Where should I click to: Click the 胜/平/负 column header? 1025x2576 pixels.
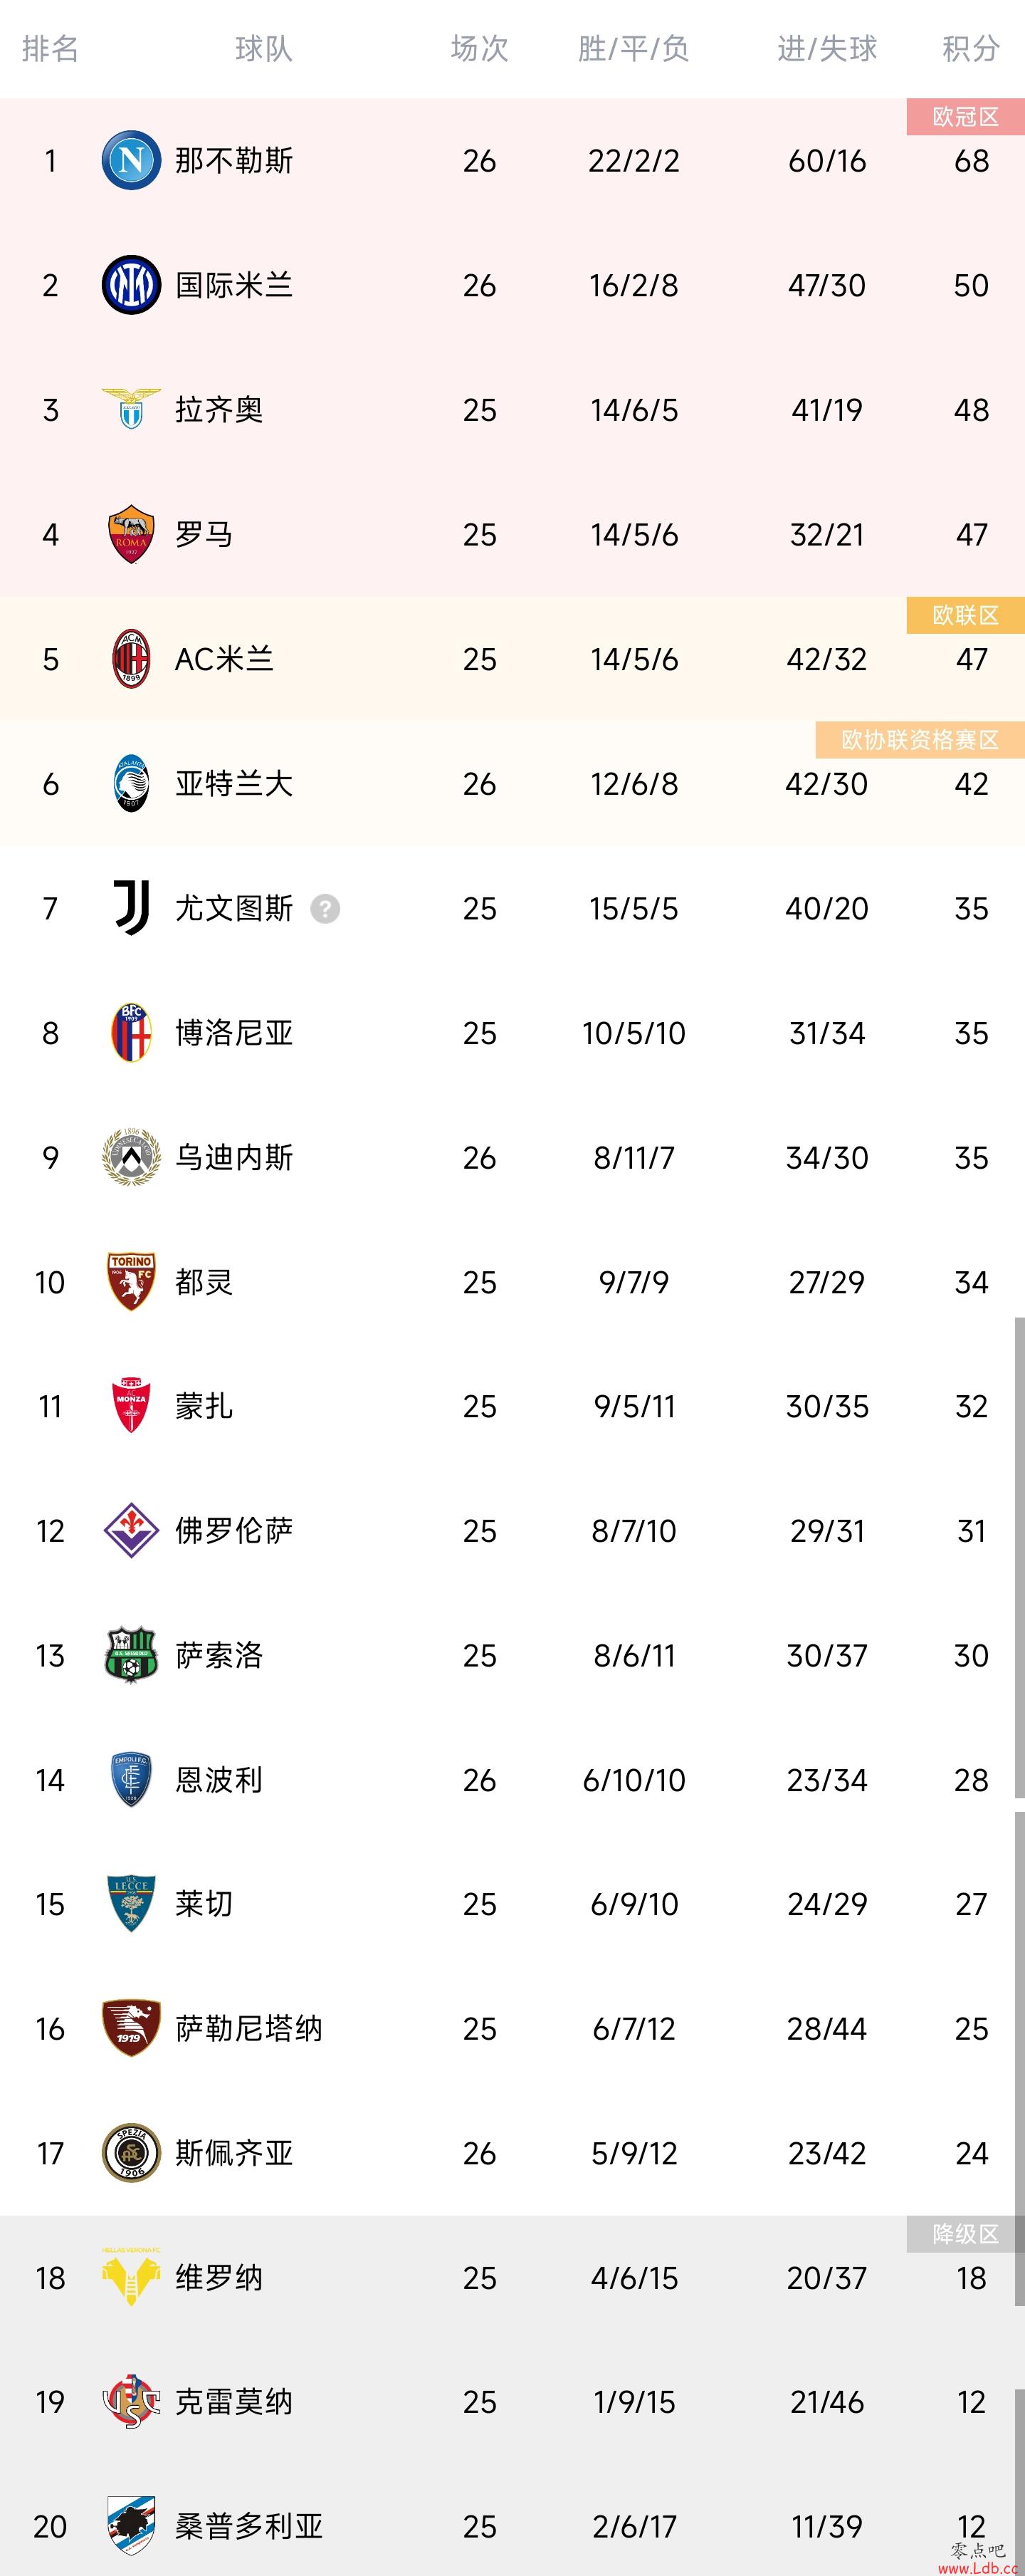coord(634,48)
